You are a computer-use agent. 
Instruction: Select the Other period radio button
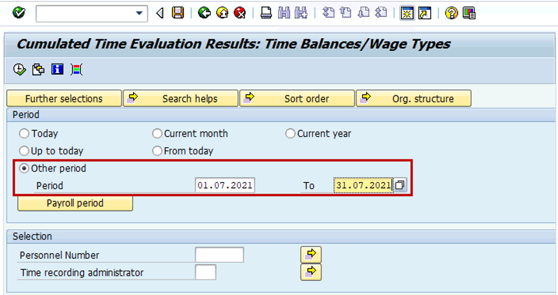click(24, 168)
